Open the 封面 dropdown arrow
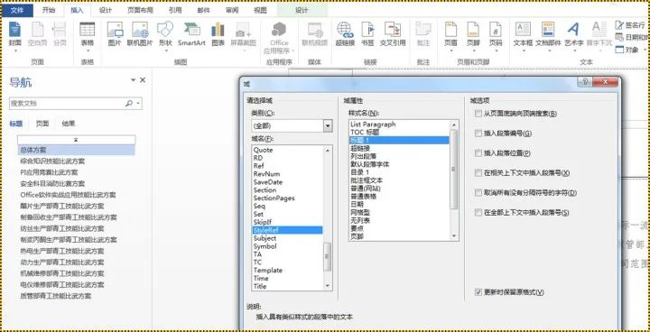The image size is (650, 332). tap(15, 51)
